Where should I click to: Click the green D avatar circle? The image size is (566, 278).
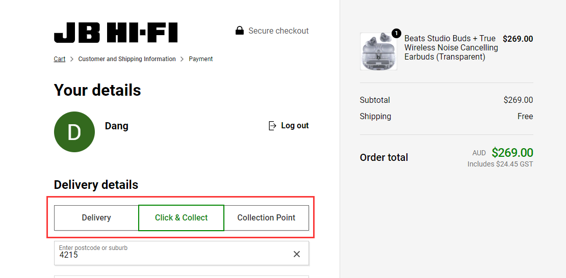click(74, 132)
